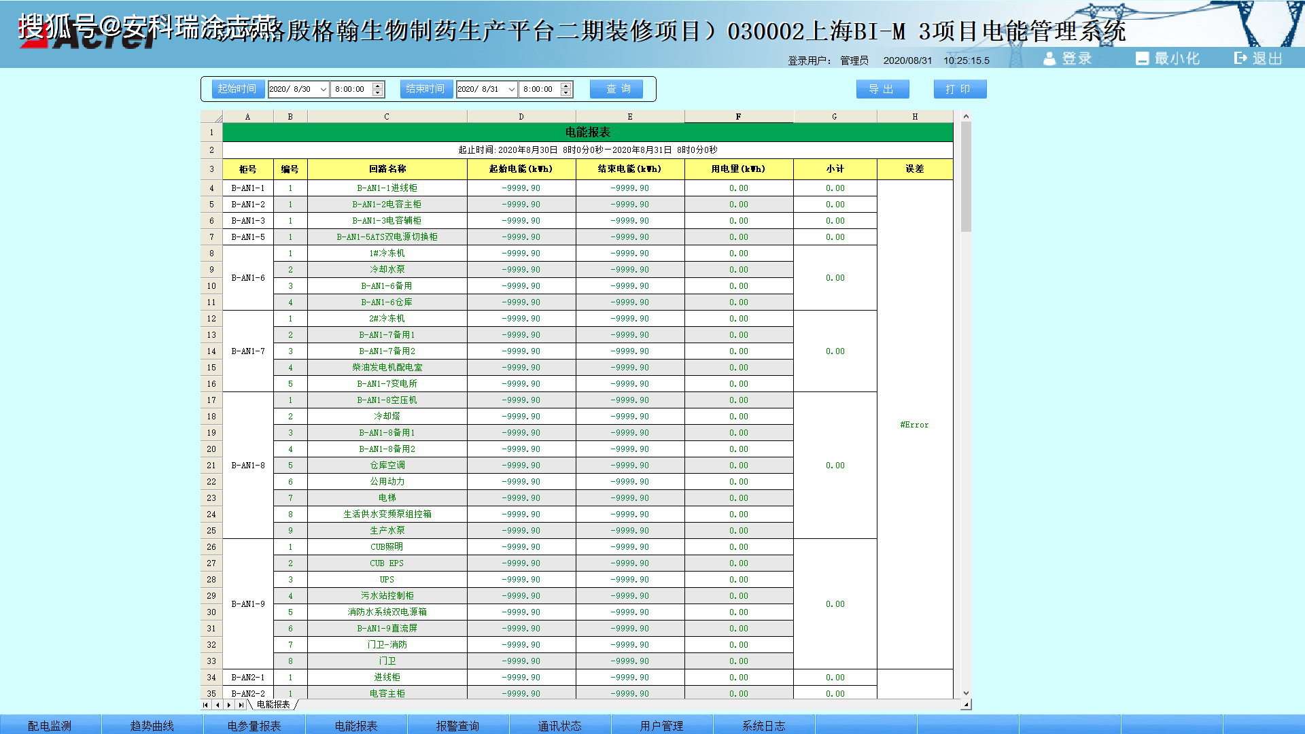Click previous sheet navigation arrow
The width and height of the screenshot is (1305, 734).
[x=217, y=705]
